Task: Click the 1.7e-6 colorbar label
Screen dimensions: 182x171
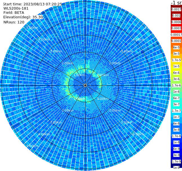Action: pos(176,85)
